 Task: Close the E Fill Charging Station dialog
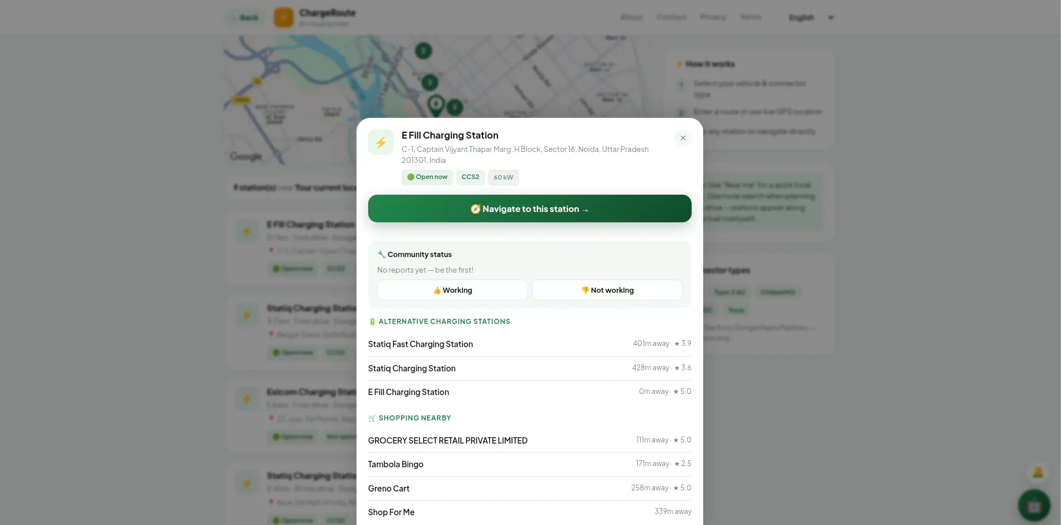click(x=682, y=138)
